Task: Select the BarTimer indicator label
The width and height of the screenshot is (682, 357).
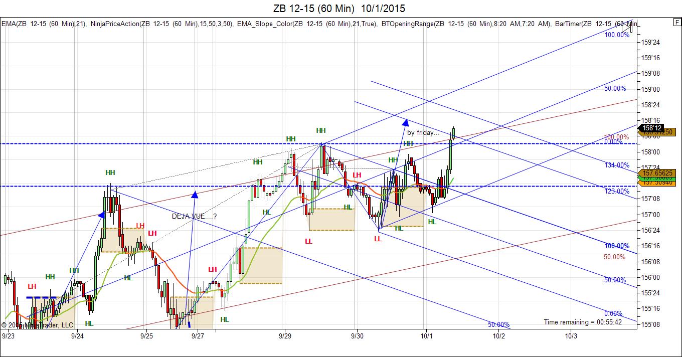Action: [596, 24]
